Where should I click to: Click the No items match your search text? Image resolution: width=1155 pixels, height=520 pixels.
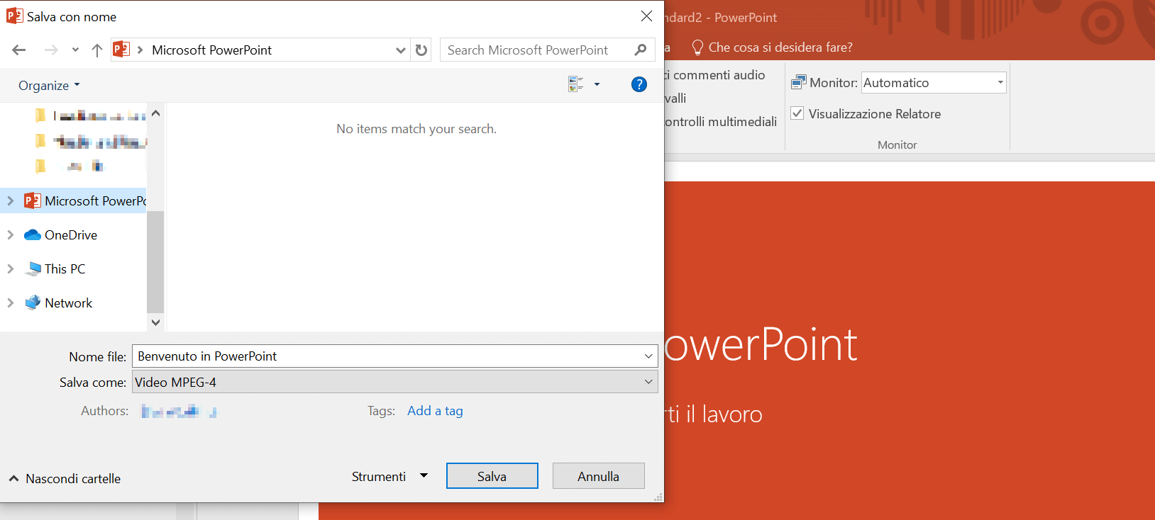click(416, 129)
